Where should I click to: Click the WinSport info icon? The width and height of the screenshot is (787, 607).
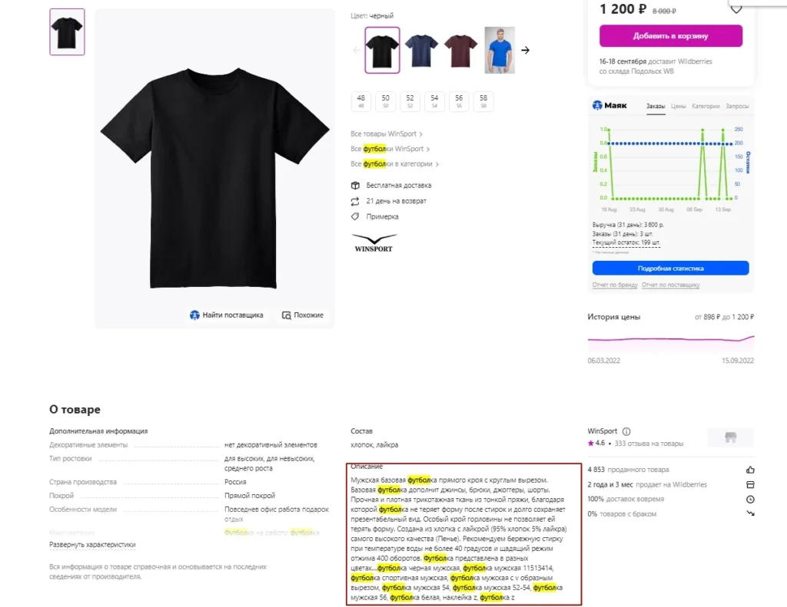tap(626, 431)
